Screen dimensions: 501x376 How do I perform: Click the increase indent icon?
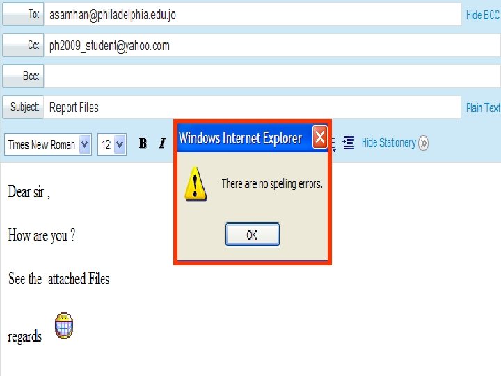pos(349,143)
